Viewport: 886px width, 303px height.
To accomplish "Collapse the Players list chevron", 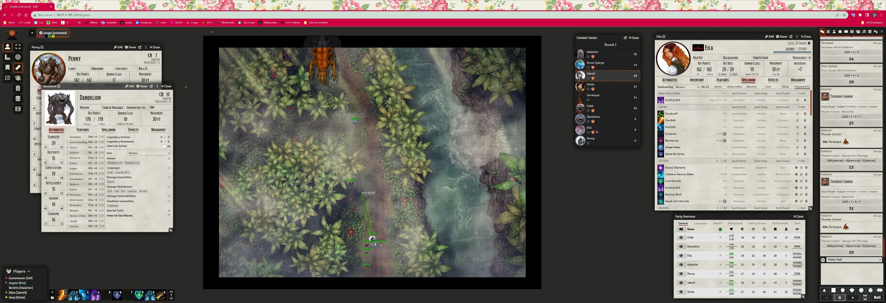I will (x=29, y=271).
